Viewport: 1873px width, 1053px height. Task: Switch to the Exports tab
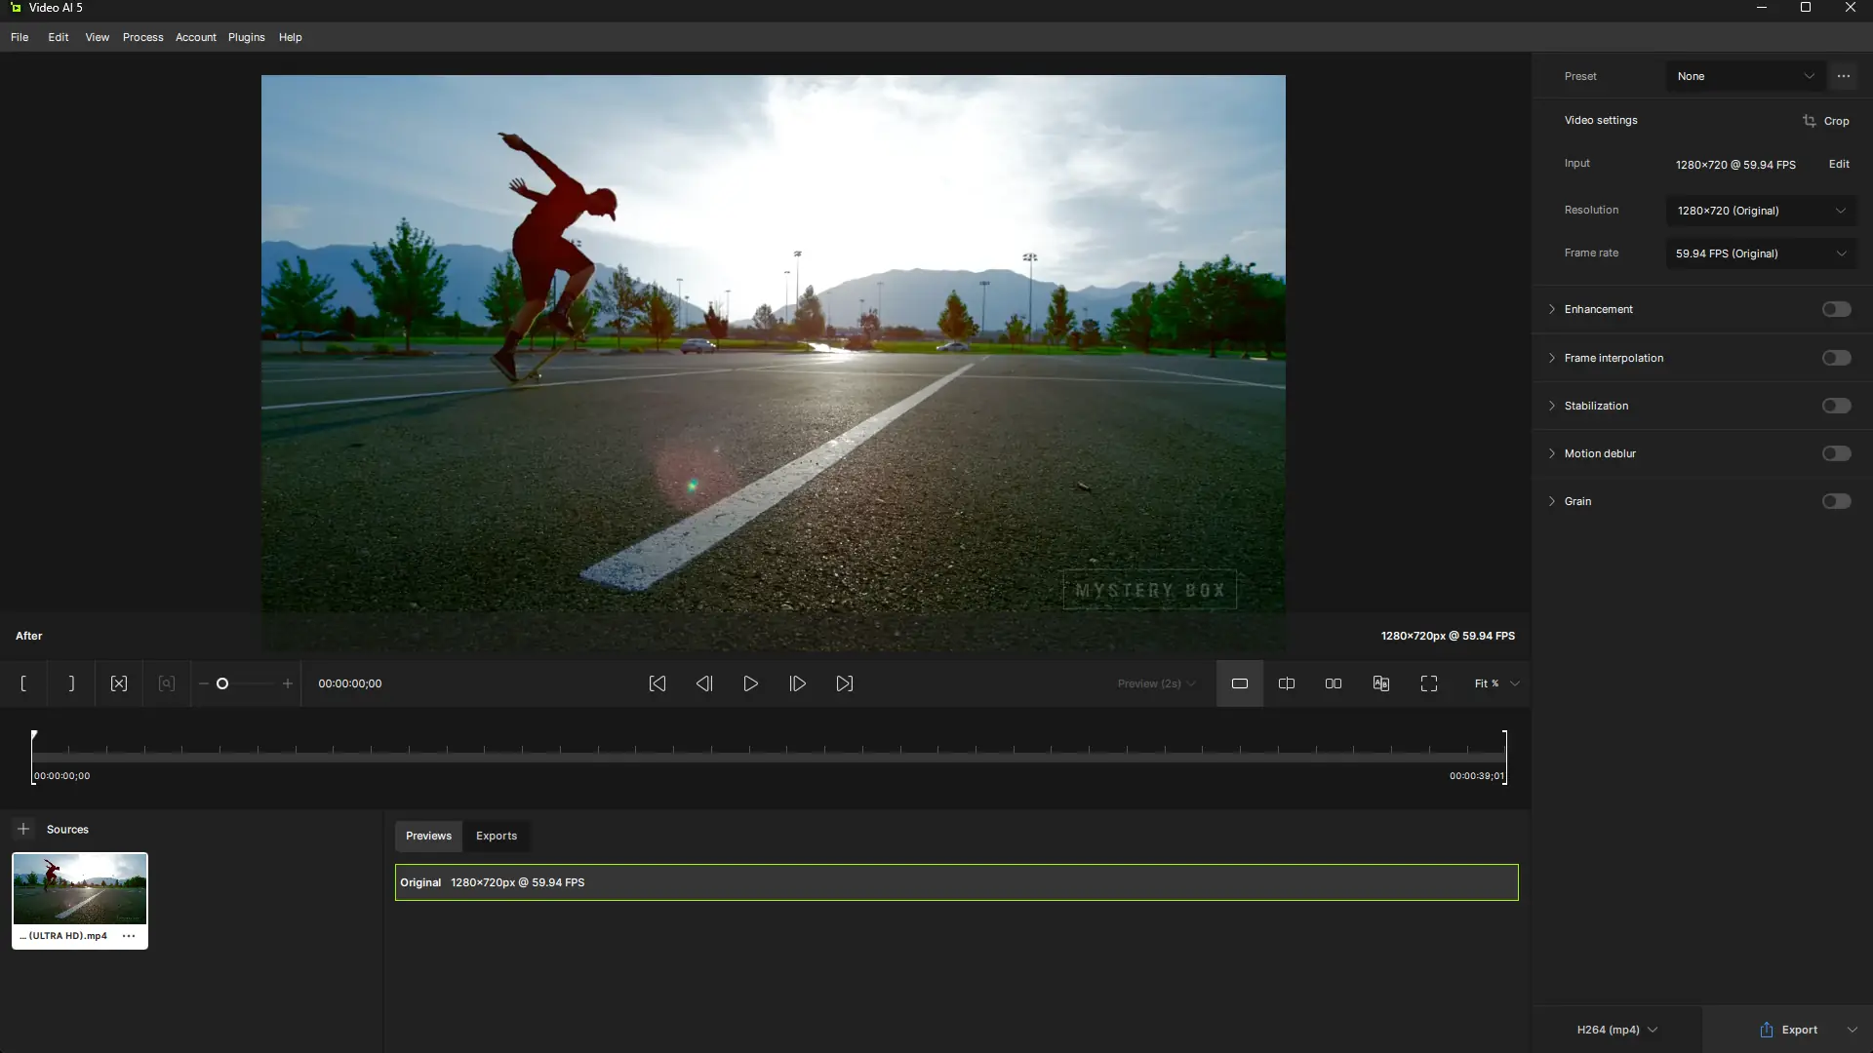(497, 836)
